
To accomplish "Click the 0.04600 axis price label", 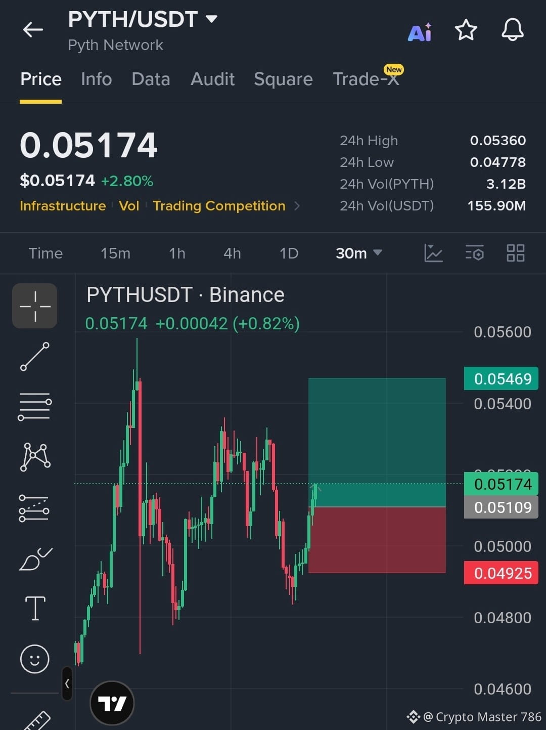I will pyautogui.click(x=503, y=689).
